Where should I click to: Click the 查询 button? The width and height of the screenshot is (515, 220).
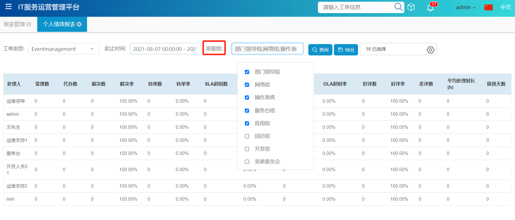pyautogui.click(x=320, y=50)
